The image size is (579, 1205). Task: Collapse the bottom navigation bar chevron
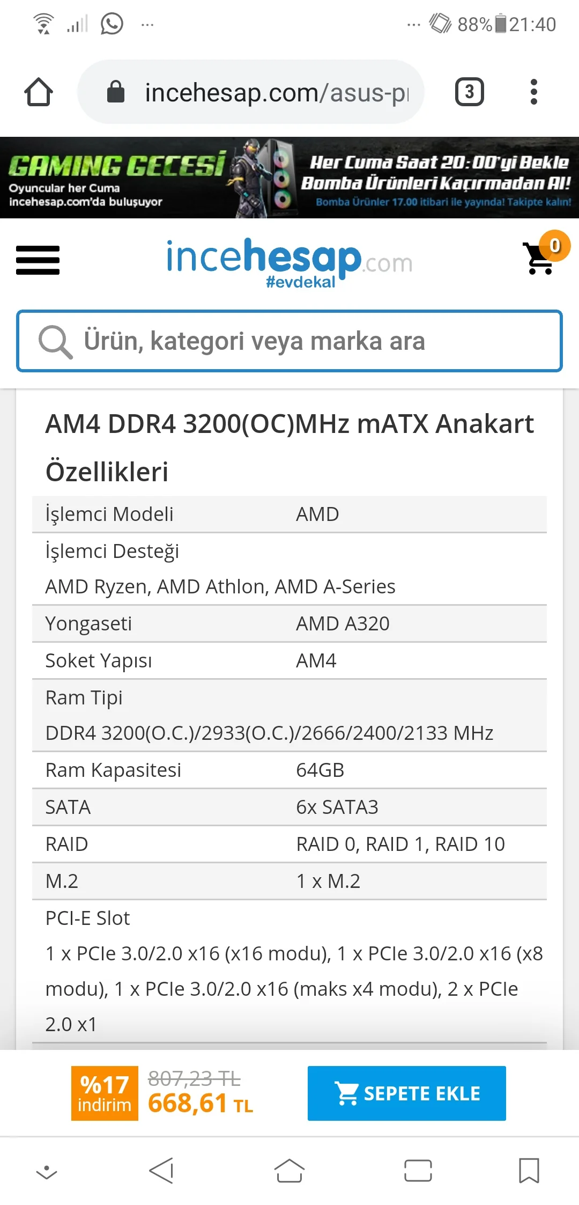[47, 1171]
